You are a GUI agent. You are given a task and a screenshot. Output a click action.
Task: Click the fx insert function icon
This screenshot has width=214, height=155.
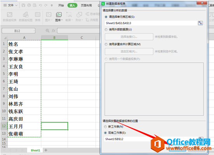tap(54, 31)
